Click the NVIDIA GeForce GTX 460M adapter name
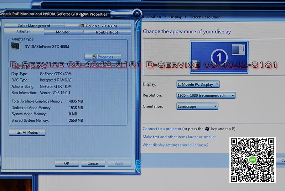 coord(47,47)
